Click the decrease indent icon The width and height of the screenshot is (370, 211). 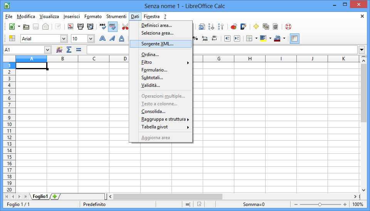coord(227,38)
